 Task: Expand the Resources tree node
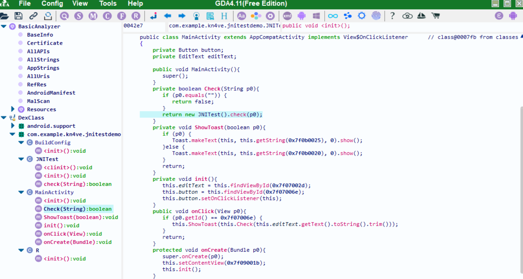click(13, 109)
